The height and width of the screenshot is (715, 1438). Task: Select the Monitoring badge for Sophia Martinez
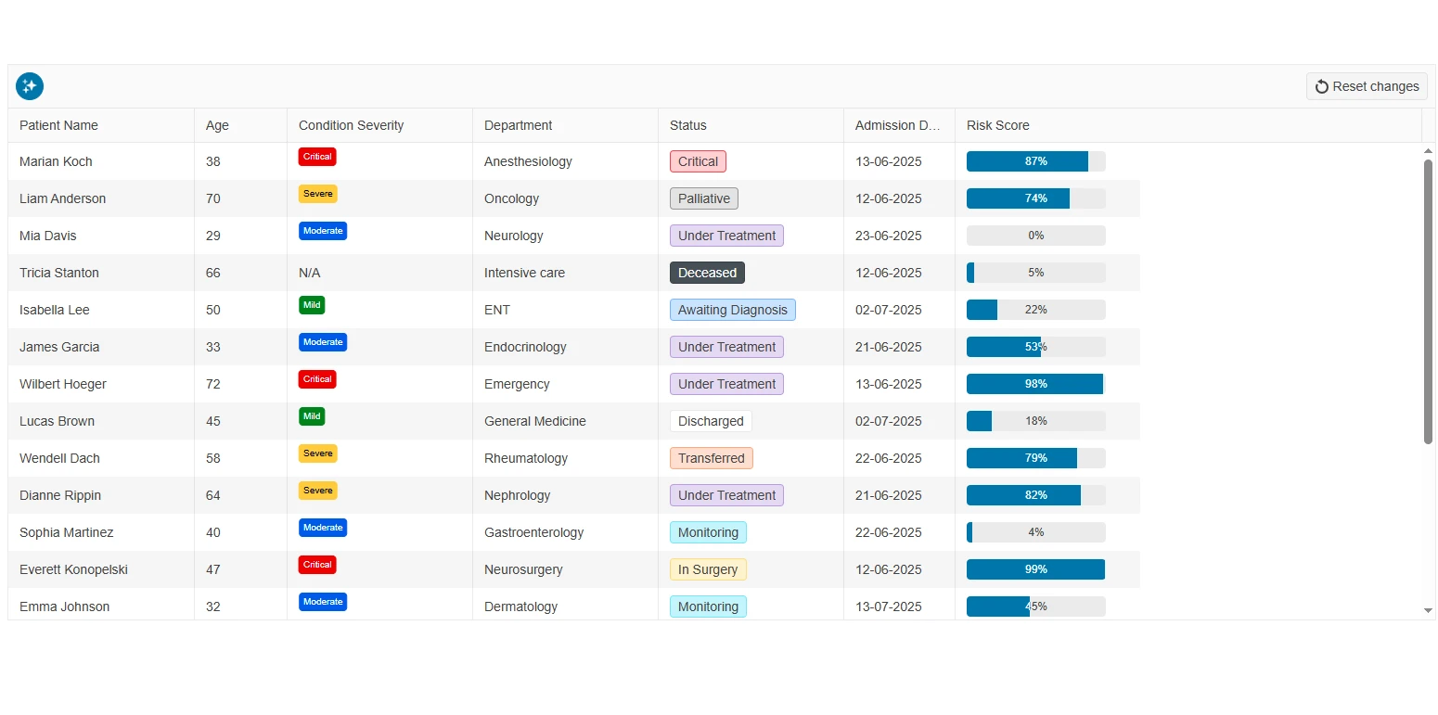pos(707,532)
